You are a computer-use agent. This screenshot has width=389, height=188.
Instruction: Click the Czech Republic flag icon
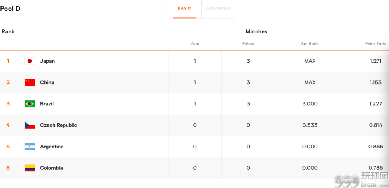(30, 125)
